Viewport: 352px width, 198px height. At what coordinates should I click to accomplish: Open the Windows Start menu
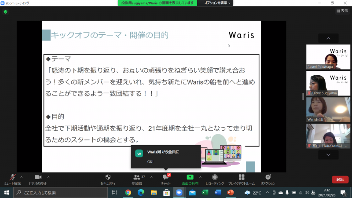[x=7, y=193]
